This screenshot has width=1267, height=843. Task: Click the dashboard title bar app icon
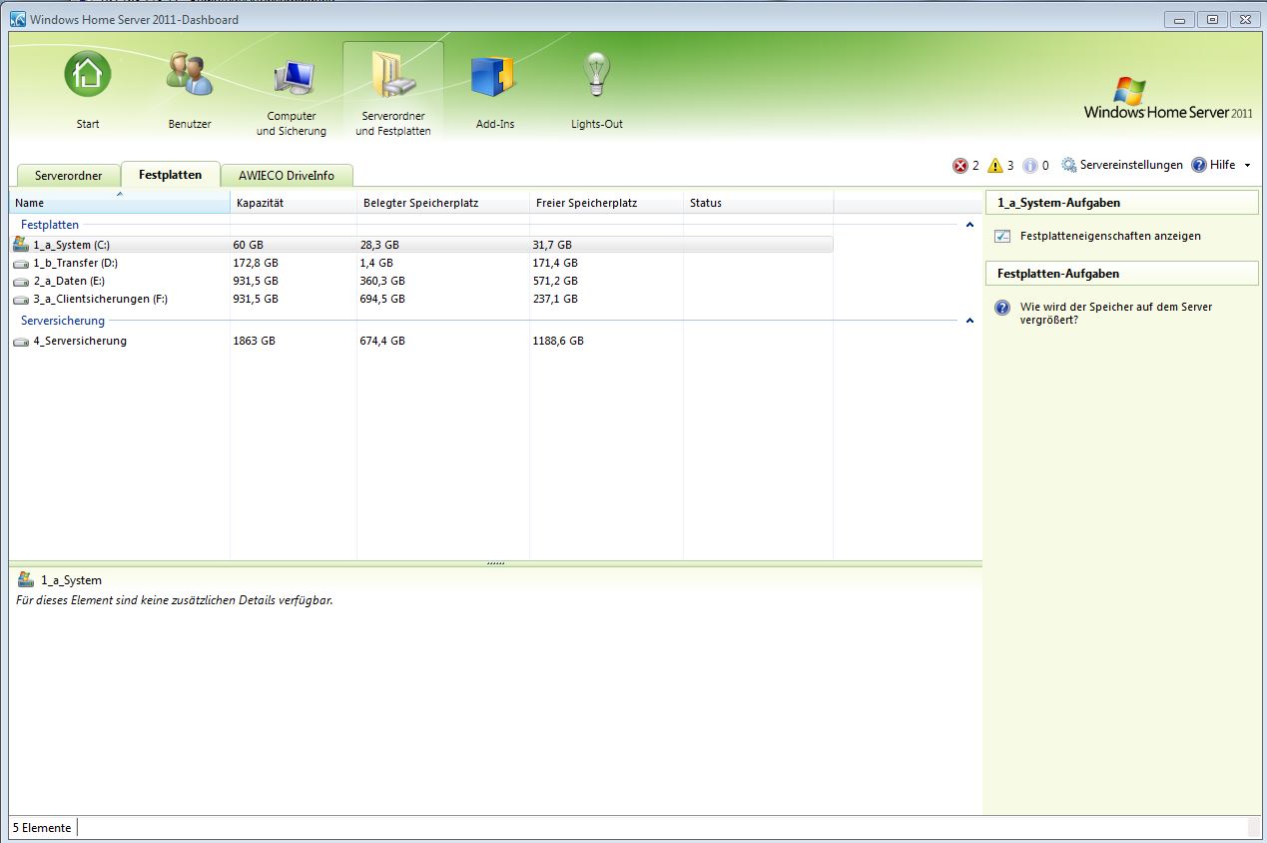point(18,19)
